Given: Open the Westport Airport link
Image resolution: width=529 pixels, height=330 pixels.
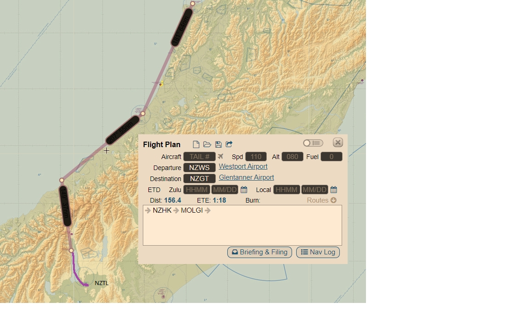Looking at the screenshot, I should pos(243,166).
